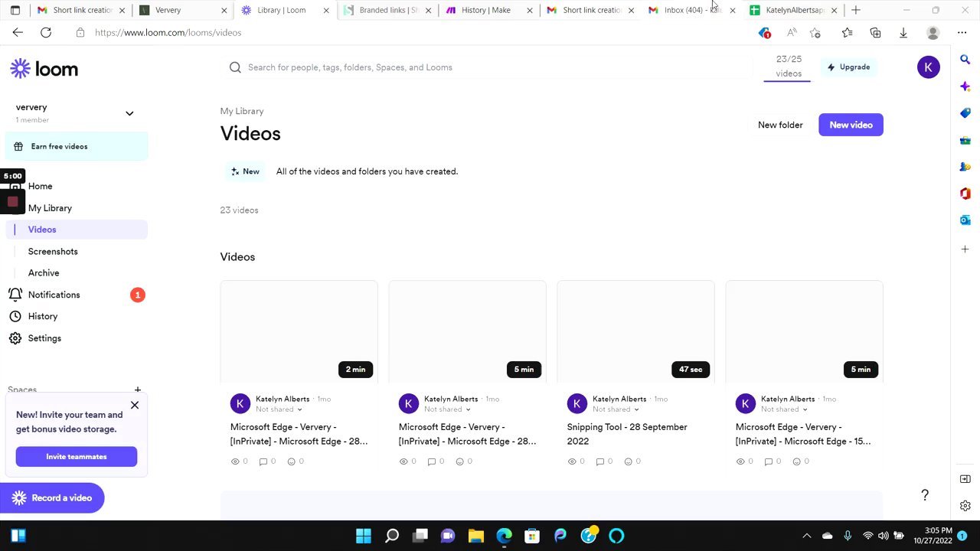Select My Library in sidebar

pos(50,208)
